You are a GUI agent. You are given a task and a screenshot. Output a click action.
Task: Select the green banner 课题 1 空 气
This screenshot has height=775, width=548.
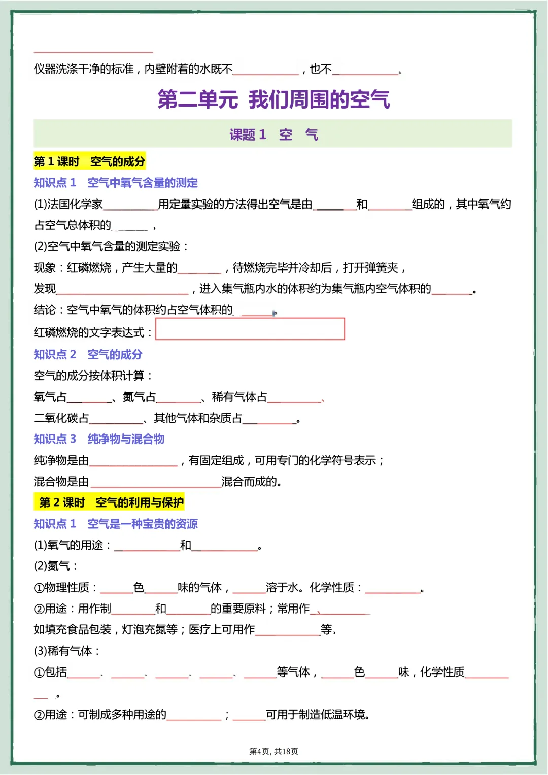click(x=273, y=134)
